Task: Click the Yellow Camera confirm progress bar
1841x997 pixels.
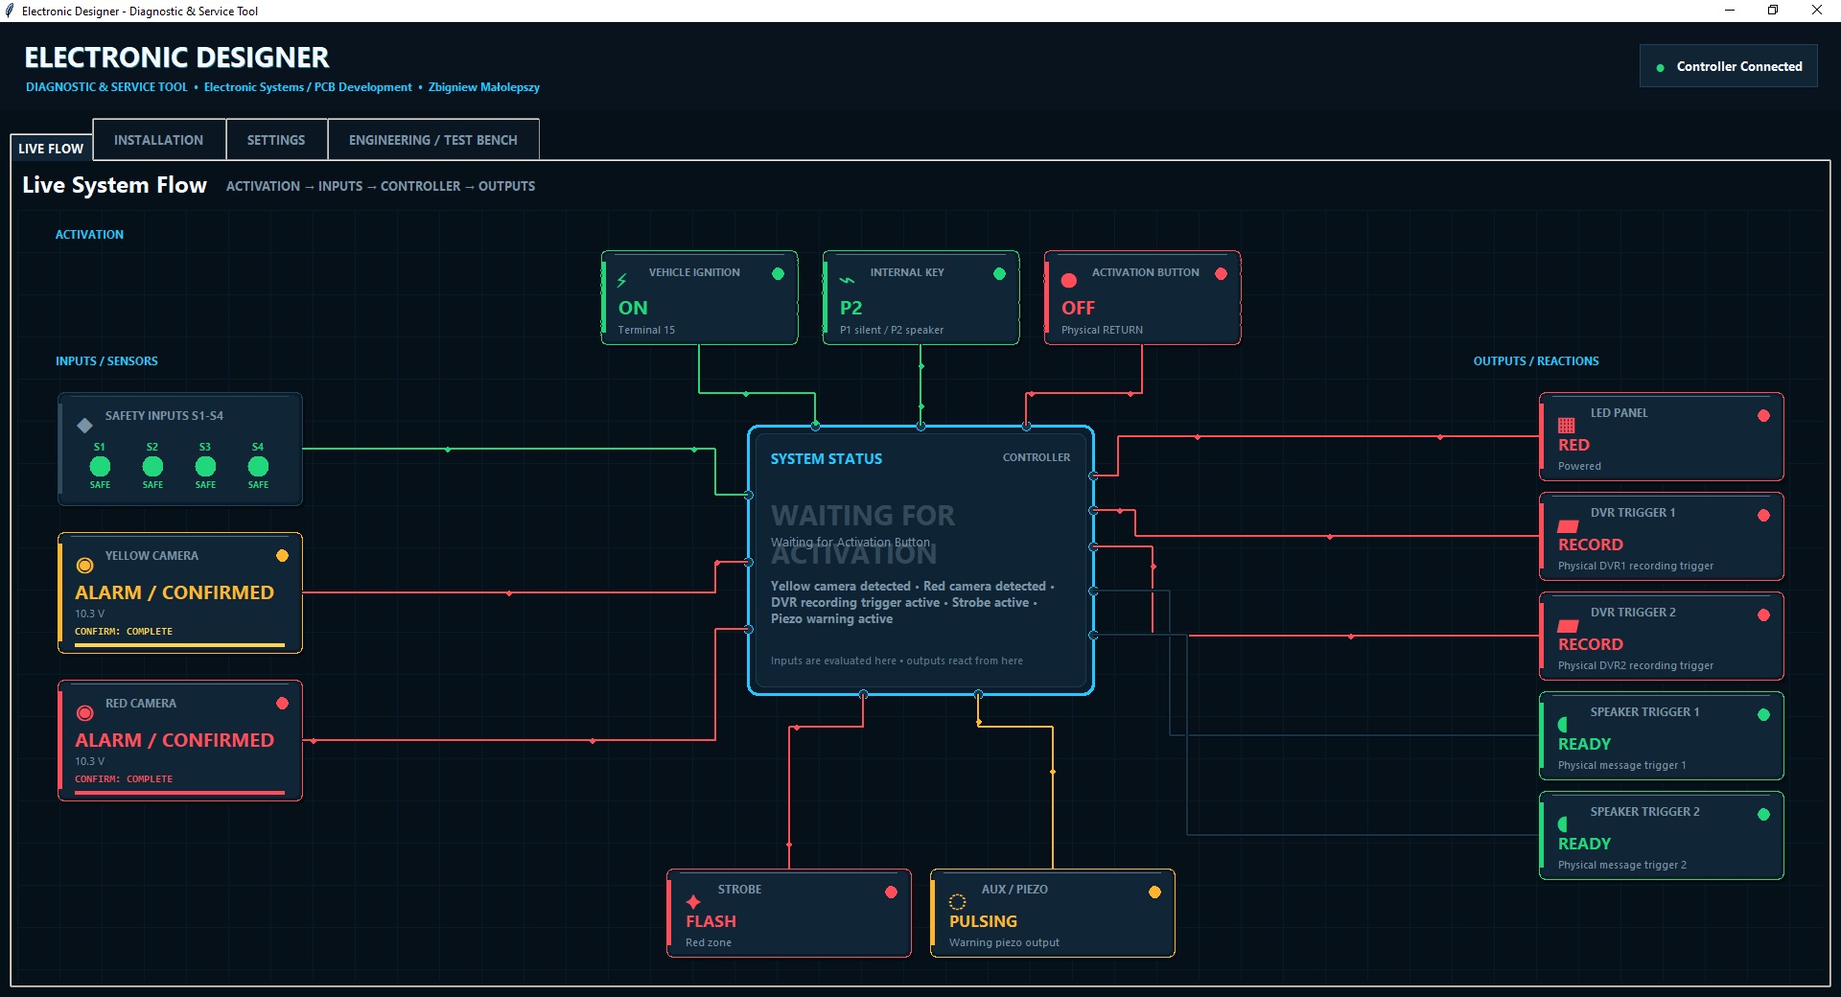Action: (179, 645)
